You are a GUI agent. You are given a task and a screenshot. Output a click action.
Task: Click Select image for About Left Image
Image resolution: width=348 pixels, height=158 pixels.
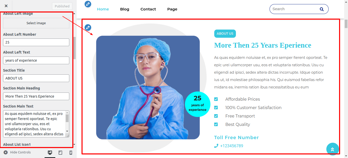(x=36, y=23)
